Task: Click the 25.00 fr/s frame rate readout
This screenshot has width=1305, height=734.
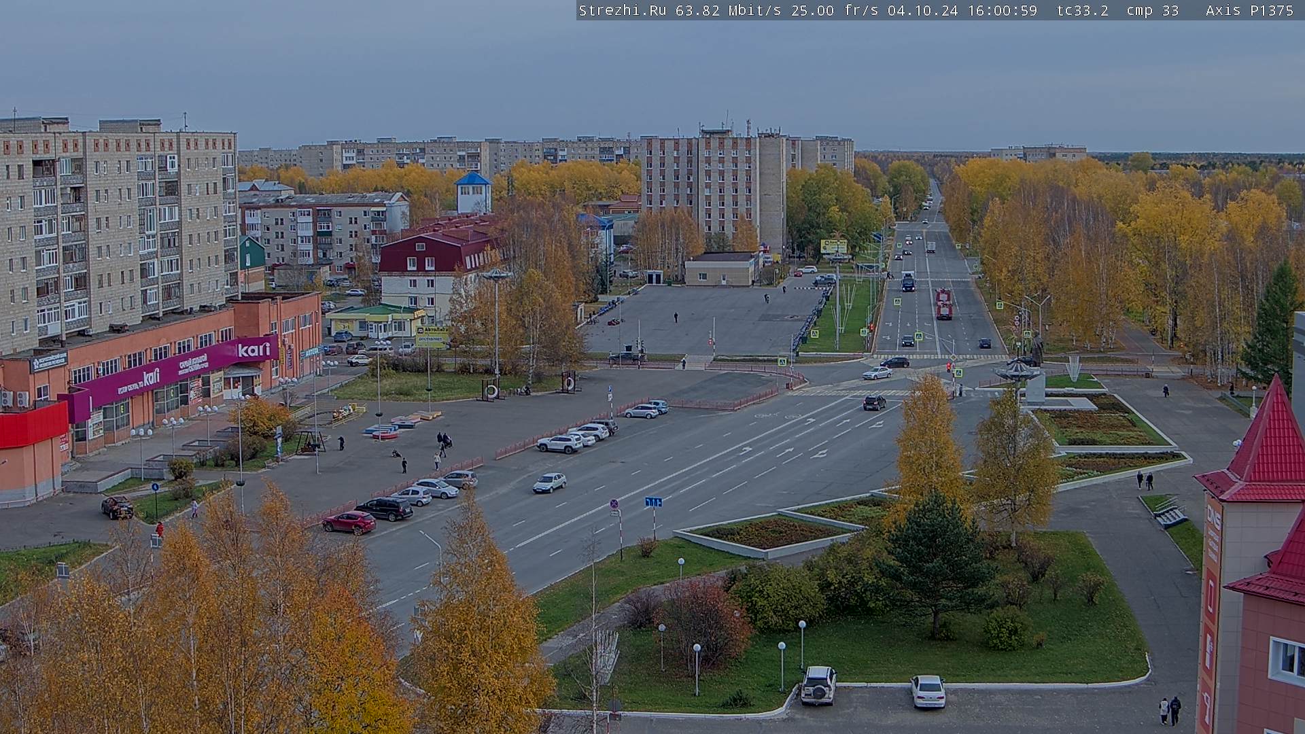Action: [x=835, y=10]
